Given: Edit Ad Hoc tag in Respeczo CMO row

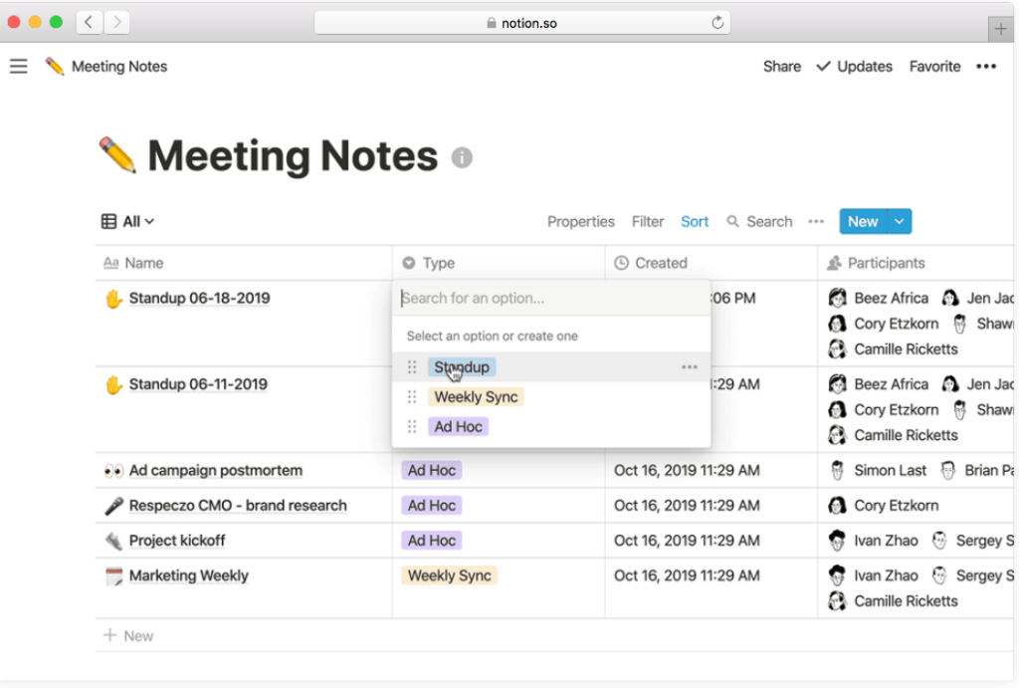Looking at the screenshot, I should click(x=432, y=505).
